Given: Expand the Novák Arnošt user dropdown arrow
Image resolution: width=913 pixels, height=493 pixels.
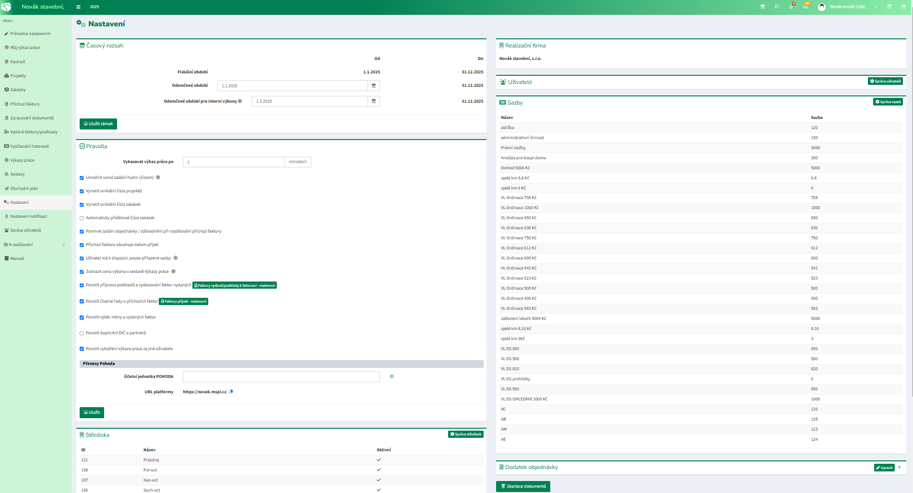Looking at the screenshot, I should coord(876,7).
